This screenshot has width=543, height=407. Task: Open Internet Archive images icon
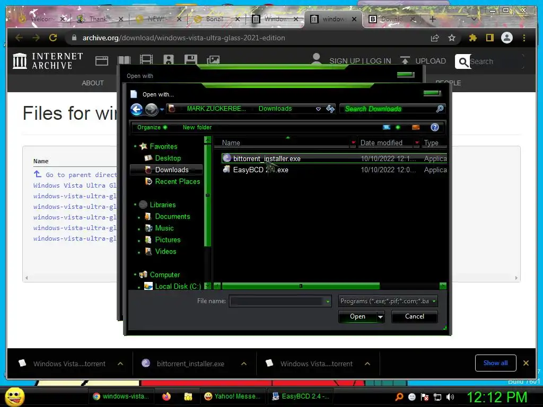pos(213,60)
